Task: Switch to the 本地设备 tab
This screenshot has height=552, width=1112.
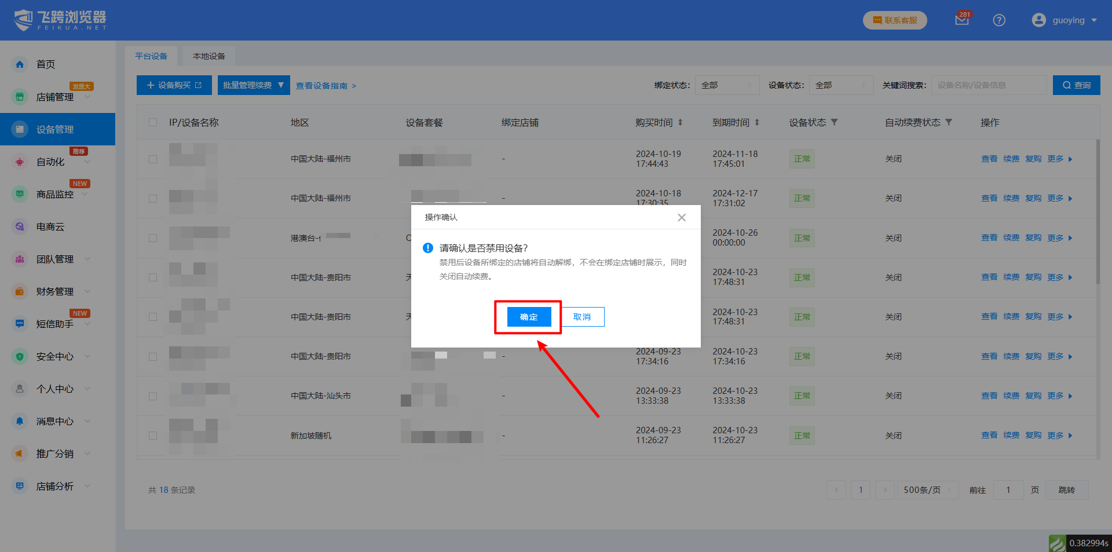Action: pos(209,56)
